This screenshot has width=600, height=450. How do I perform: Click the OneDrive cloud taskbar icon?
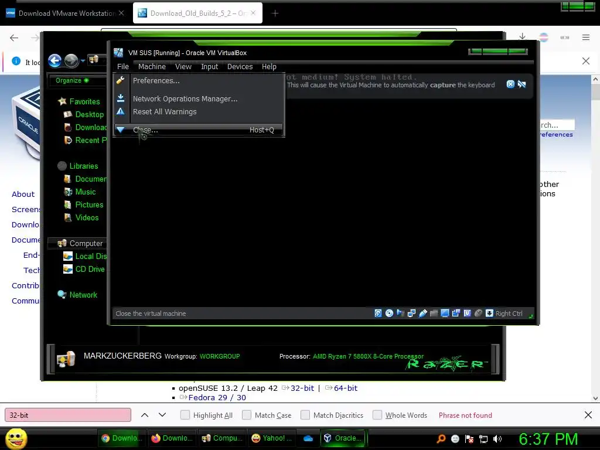point(308,438)
